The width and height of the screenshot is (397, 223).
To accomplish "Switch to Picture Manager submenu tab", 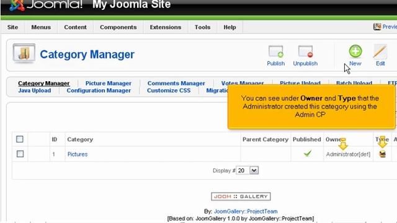I will click(x=109, y=83).
